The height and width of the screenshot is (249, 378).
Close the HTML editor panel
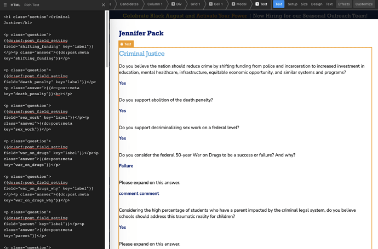[x=104, y=4]
